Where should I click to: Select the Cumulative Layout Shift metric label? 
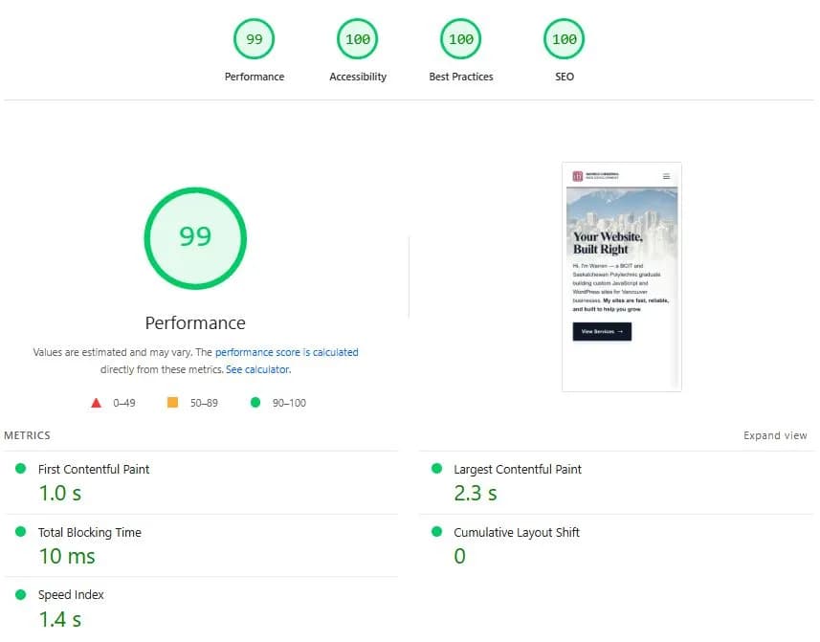[516, 532]
